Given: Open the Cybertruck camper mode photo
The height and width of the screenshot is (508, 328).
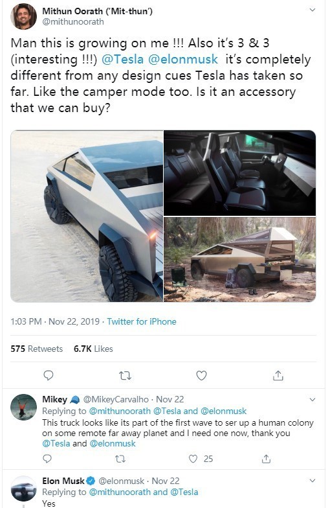Looking at the screenshot, I should coord(239,259).
